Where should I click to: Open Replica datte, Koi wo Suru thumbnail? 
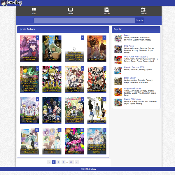pyautogui.click(x=52, y=141)
